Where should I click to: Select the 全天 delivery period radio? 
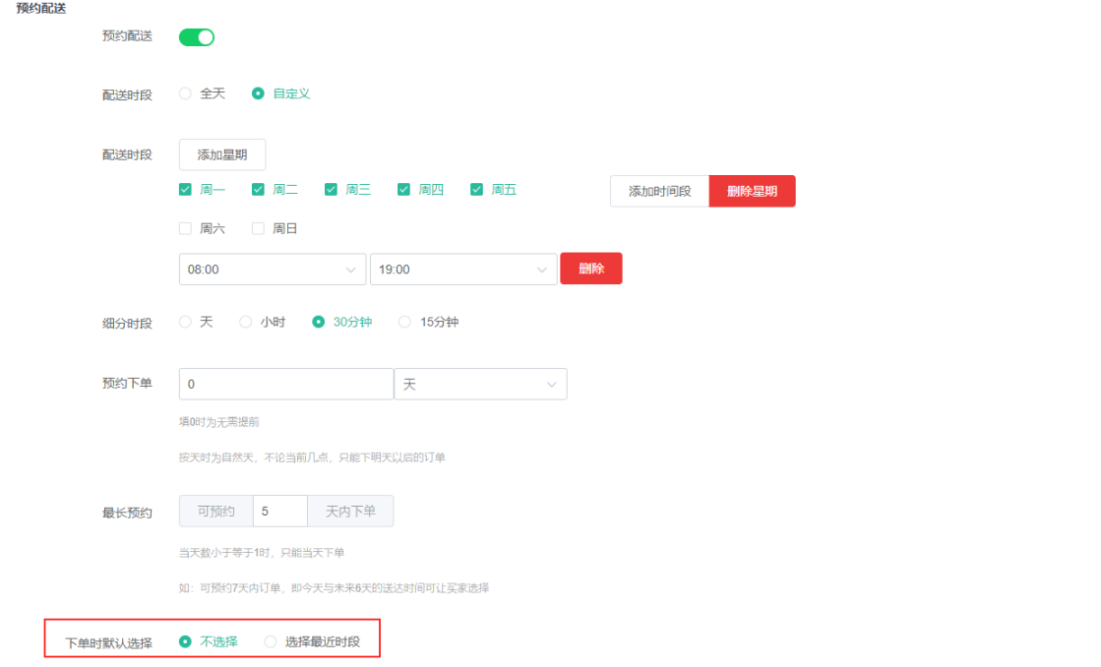tap(185, 93)
